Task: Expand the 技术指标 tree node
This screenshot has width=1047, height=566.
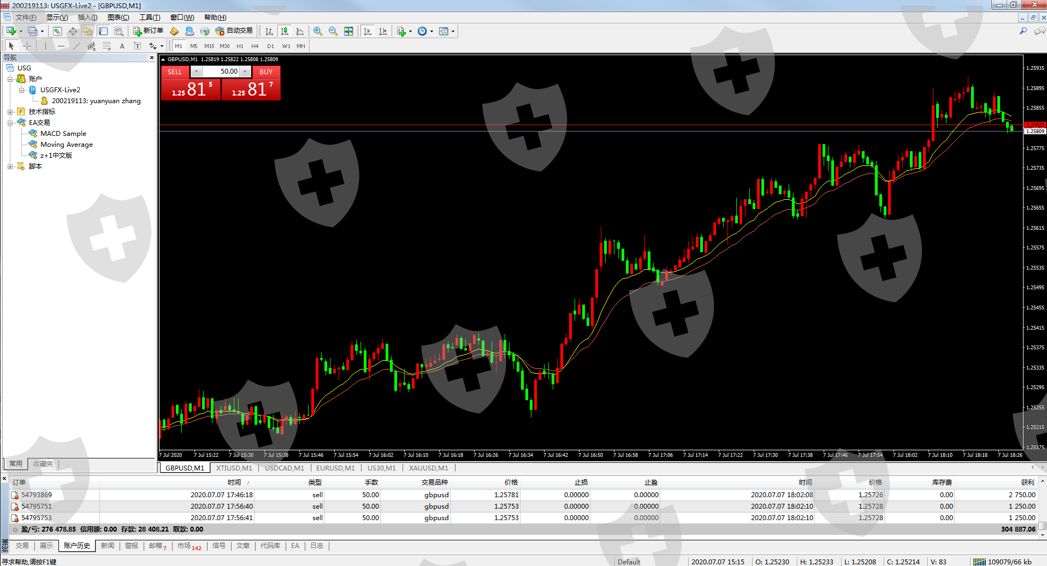Action: (10, 112)
